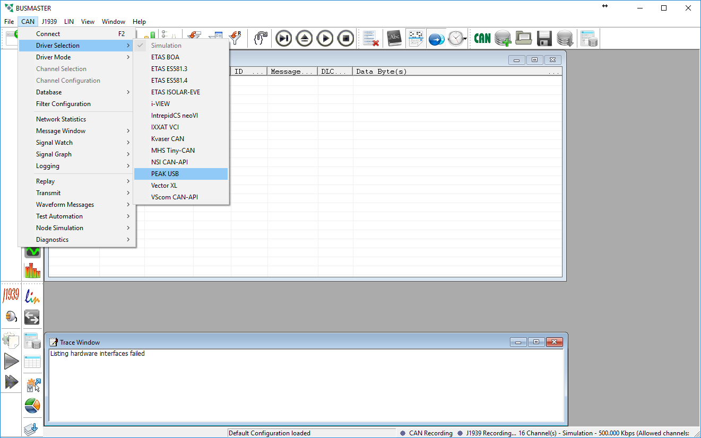Toggle the message overwrite/append mode icon
The width and height of the screenshot is (701, 438).
(x=416, y=38)
